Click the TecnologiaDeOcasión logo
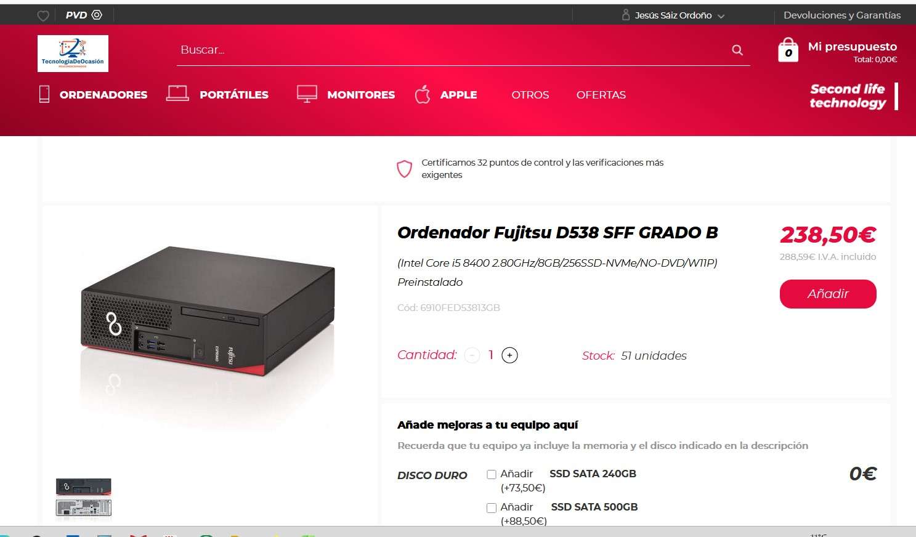Image resolution: width=916 pixels, height=537 pixels. [73, 54]
